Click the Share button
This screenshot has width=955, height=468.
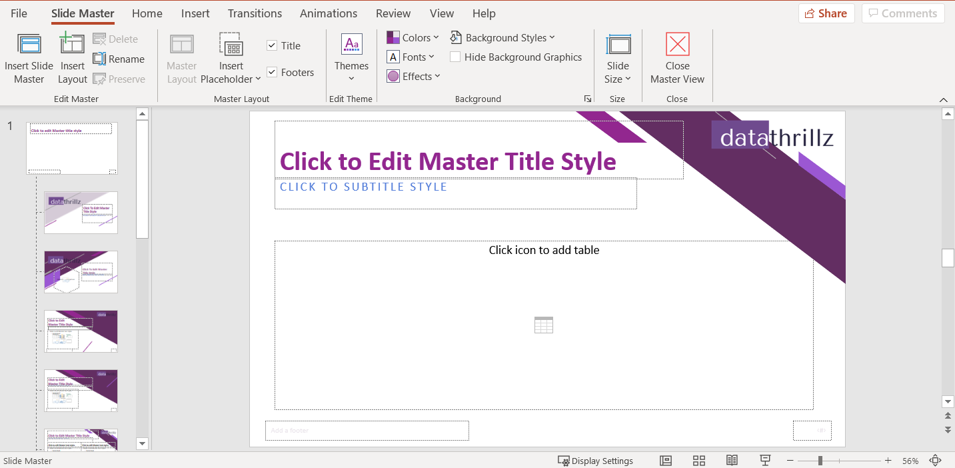point(826,13)
